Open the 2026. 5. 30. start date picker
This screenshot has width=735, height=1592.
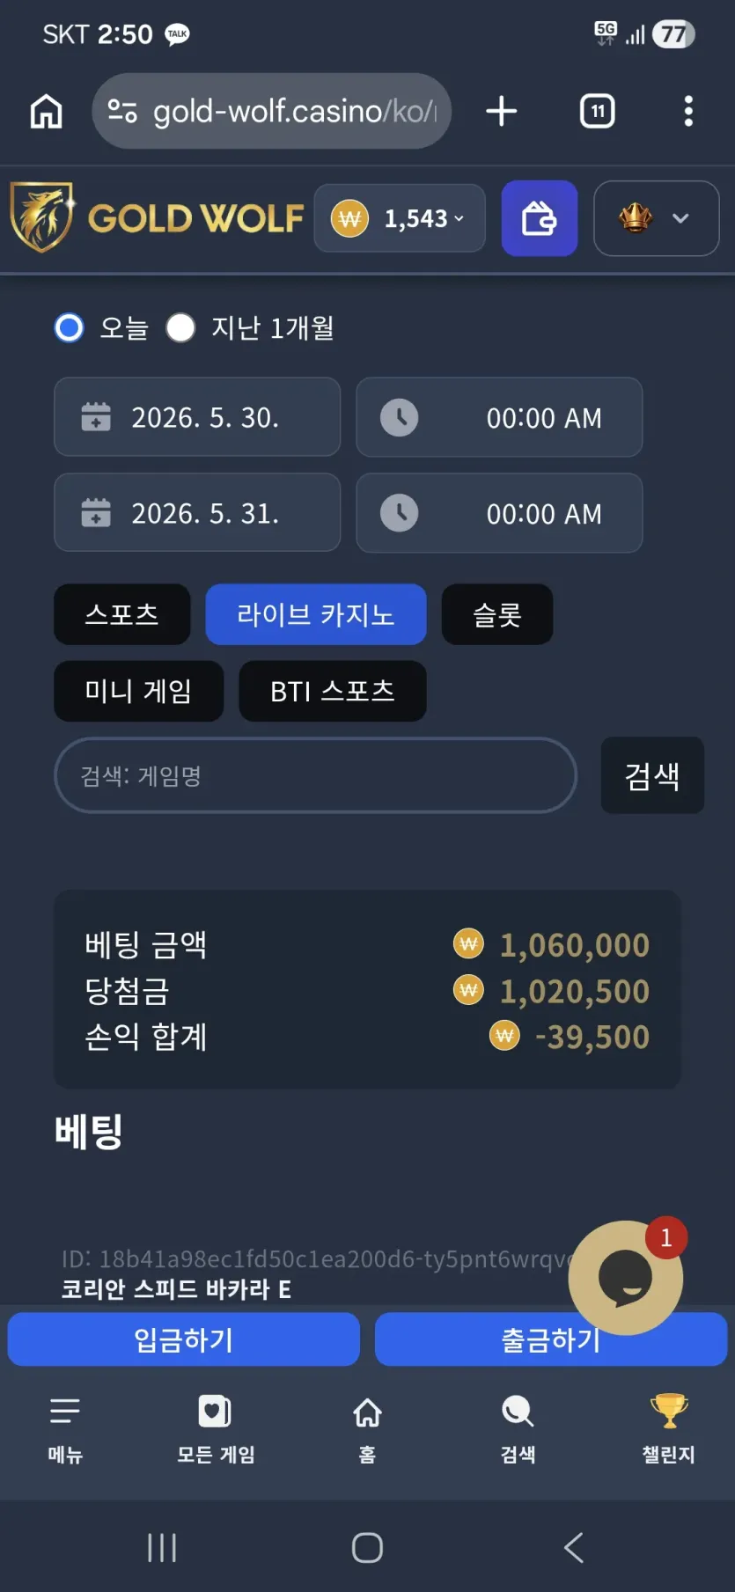197,417
